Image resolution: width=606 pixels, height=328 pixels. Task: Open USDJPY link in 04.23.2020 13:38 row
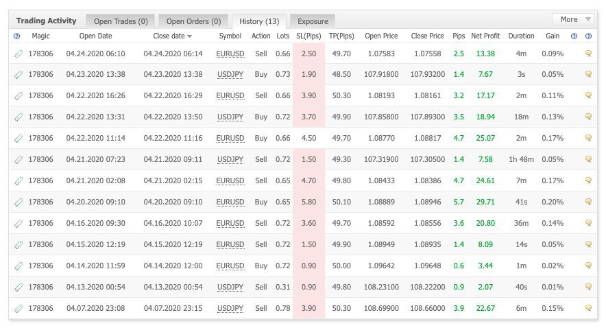(230, 74)
